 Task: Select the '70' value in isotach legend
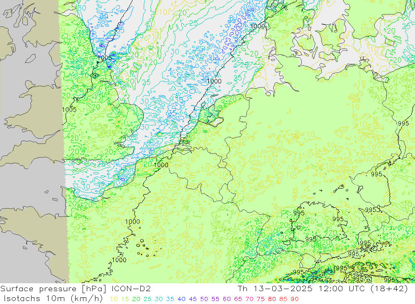[x=249, y=299]
